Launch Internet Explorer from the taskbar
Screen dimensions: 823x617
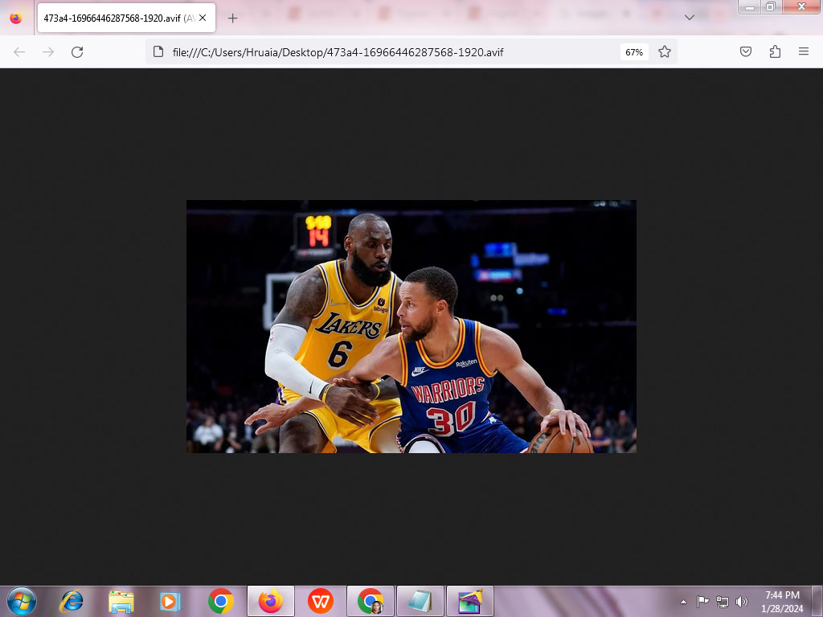(x=72, y=601)
